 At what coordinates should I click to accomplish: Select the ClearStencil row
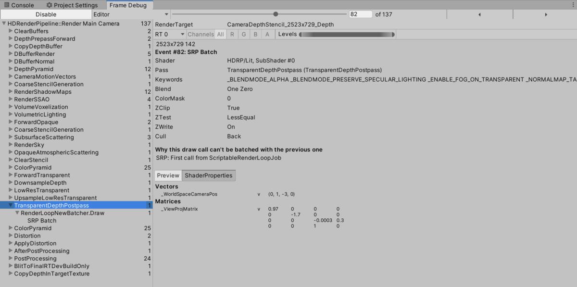coord(76,160)
